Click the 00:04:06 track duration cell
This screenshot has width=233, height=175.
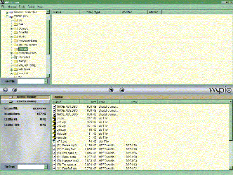(x=131, y=153)
